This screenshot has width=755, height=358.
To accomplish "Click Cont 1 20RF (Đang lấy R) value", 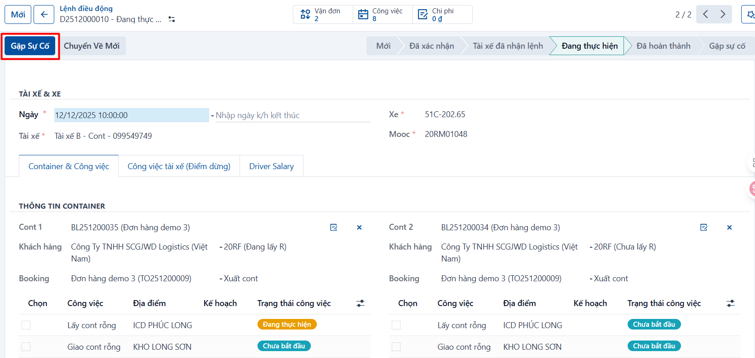I will click(x=255, y=247).
